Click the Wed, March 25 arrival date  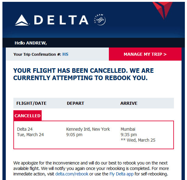141,140
